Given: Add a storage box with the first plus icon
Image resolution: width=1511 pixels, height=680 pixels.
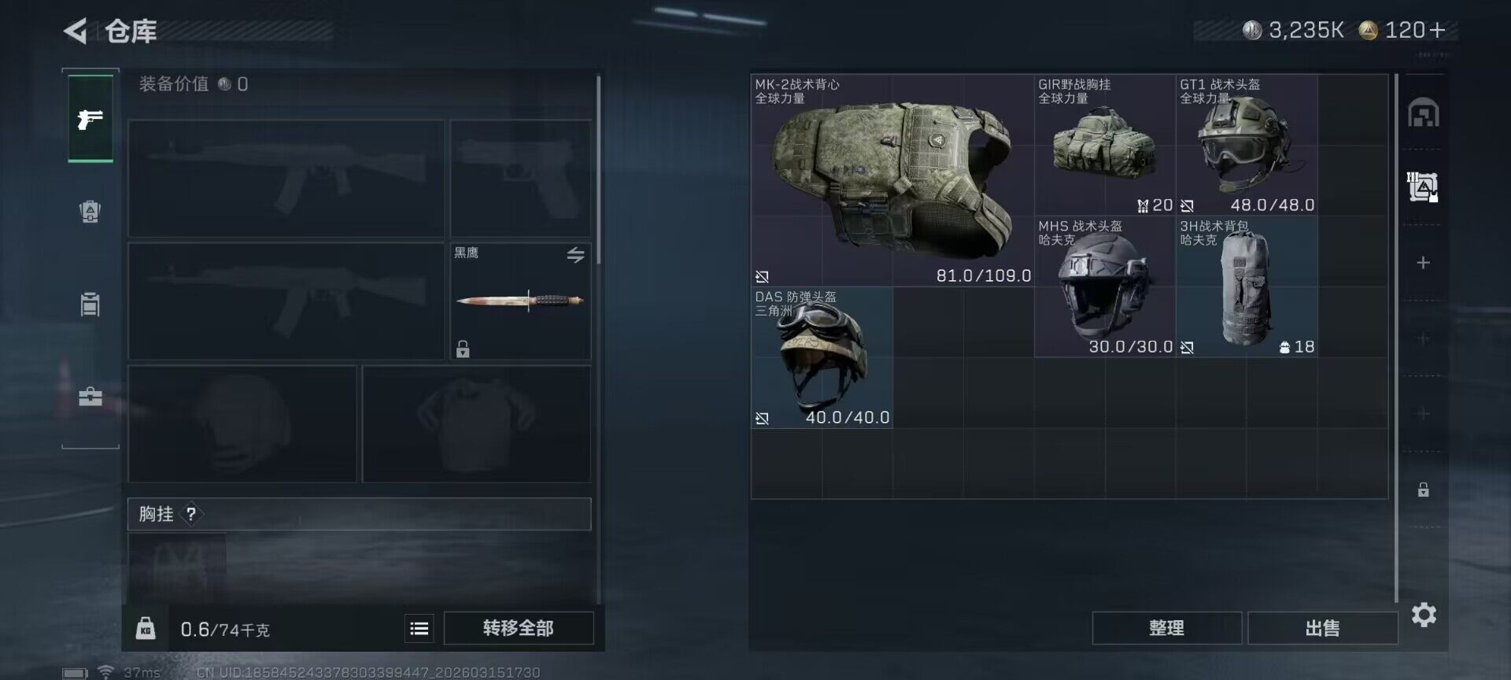Looking at the screenshot, I should [1423, 262].
